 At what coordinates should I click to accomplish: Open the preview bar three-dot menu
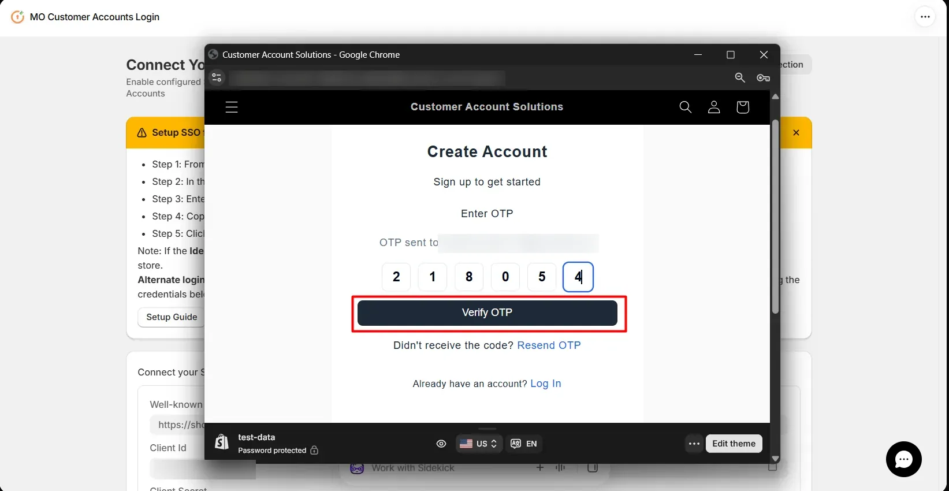[x=694, y=444]
